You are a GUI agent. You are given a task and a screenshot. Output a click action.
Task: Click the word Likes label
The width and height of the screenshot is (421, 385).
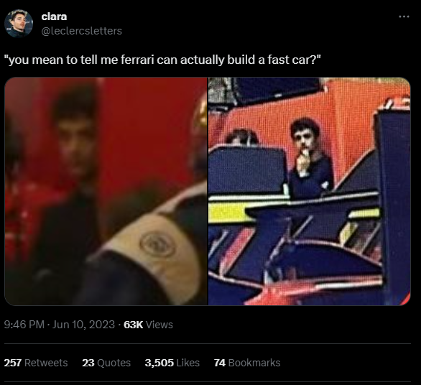pyautogui.click(x=188, y=363)
